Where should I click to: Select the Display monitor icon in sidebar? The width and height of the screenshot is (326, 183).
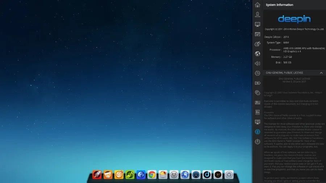(258, 24)
